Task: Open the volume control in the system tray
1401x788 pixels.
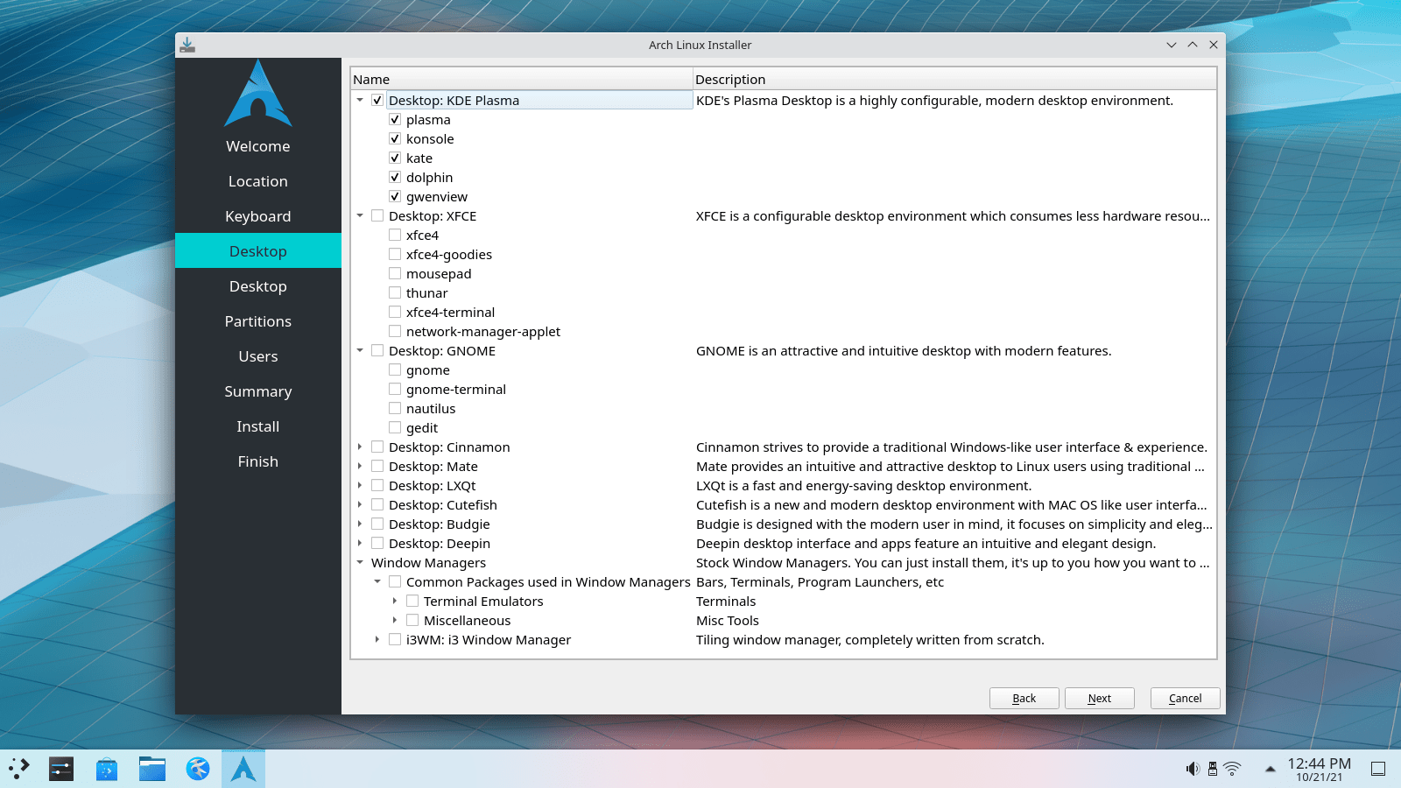Action: (x=1192, y=768)
